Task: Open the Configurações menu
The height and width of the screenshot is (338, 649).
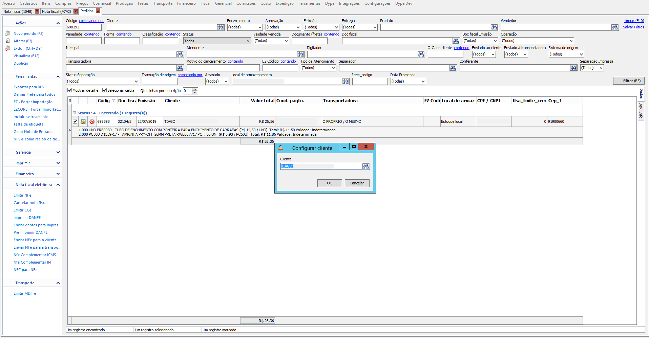Action: tap(377, 3)
